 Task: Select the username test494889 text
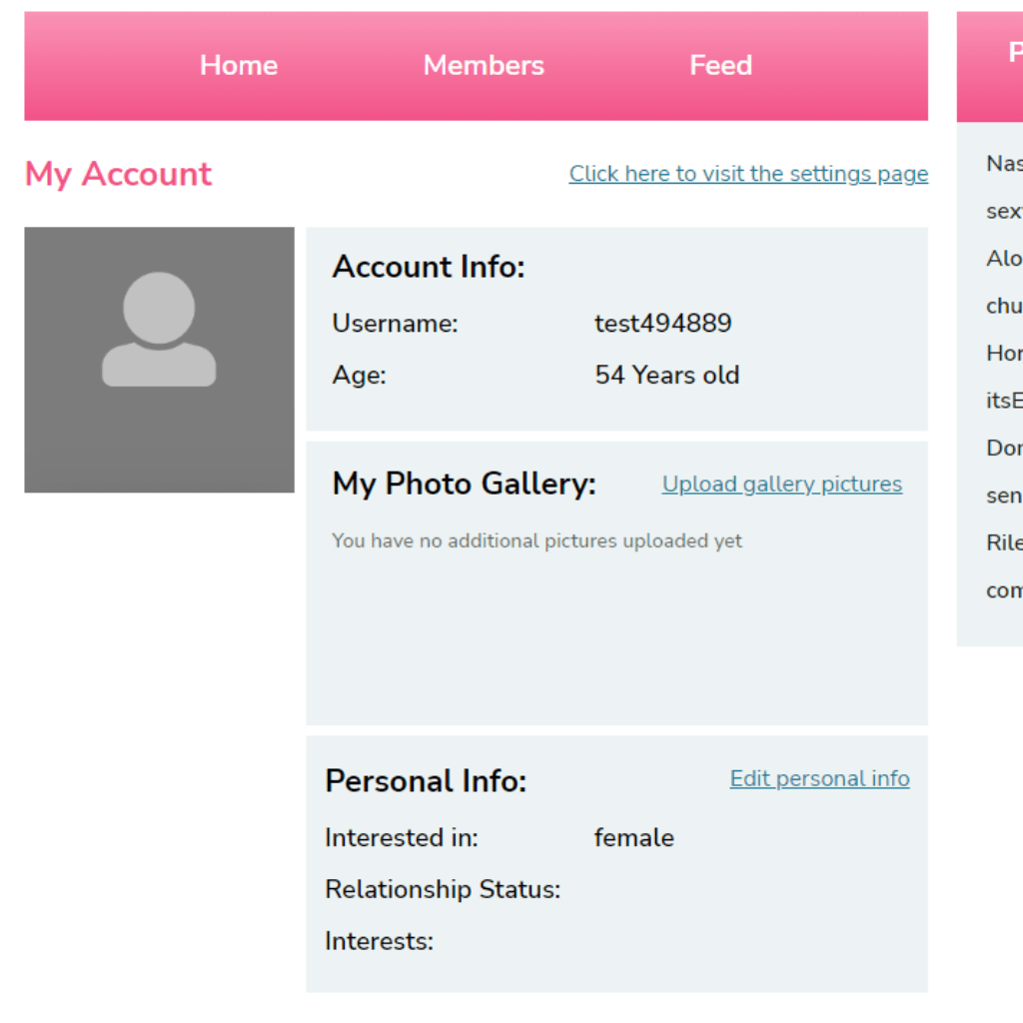point(662,324)
